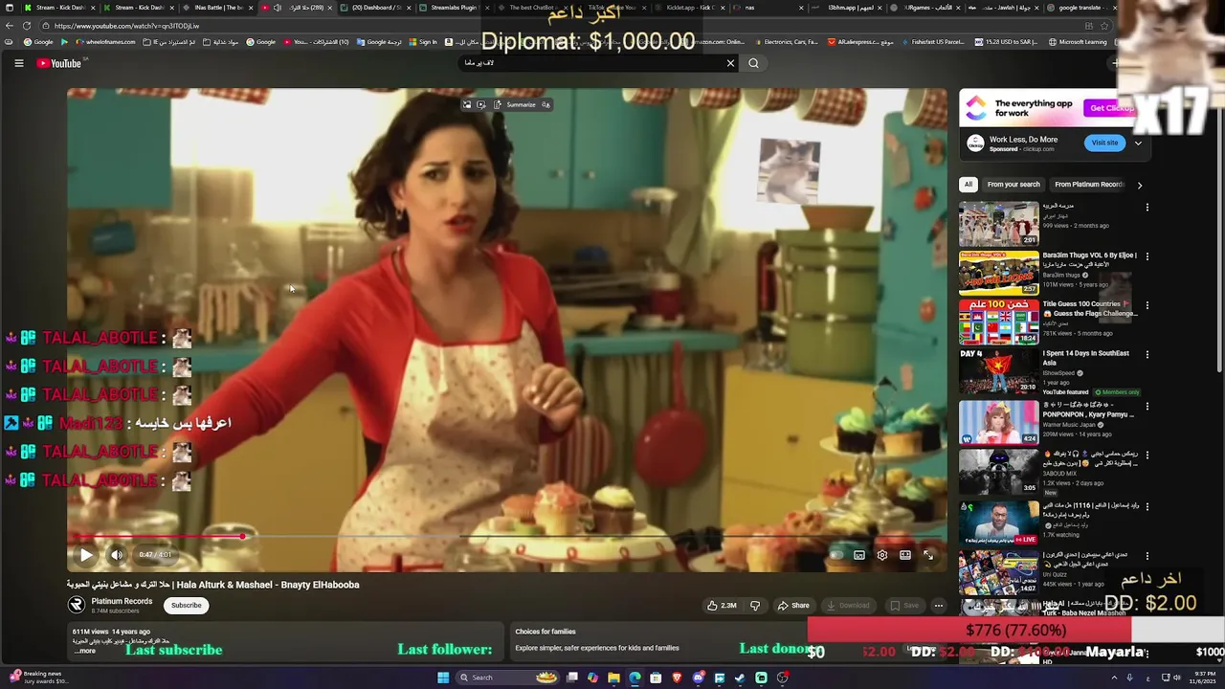Like the video with 2.3M likes
Screen dimensions: 1225x689
[x=721, y=605]
